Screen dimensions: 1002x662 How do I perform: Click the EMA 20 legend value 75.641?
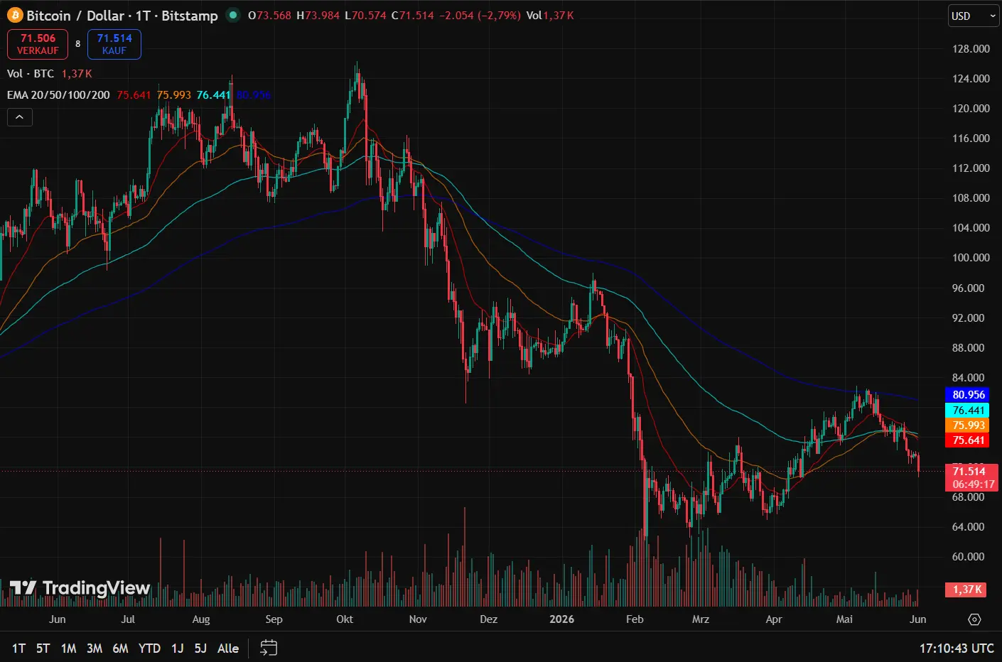134,94
